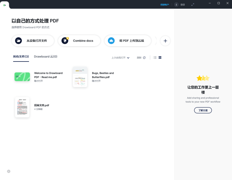Click the plus add-action button
Screen dimensions: 232x180
(x=165, y=41)
